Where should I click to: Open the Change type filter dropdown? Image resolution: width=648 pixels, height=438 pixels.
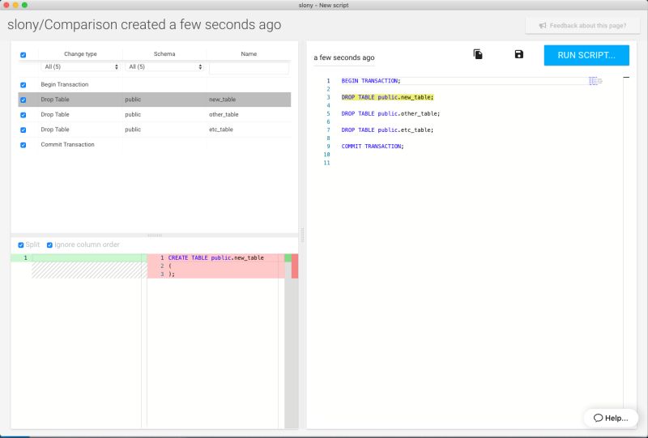tap(80, 67)
